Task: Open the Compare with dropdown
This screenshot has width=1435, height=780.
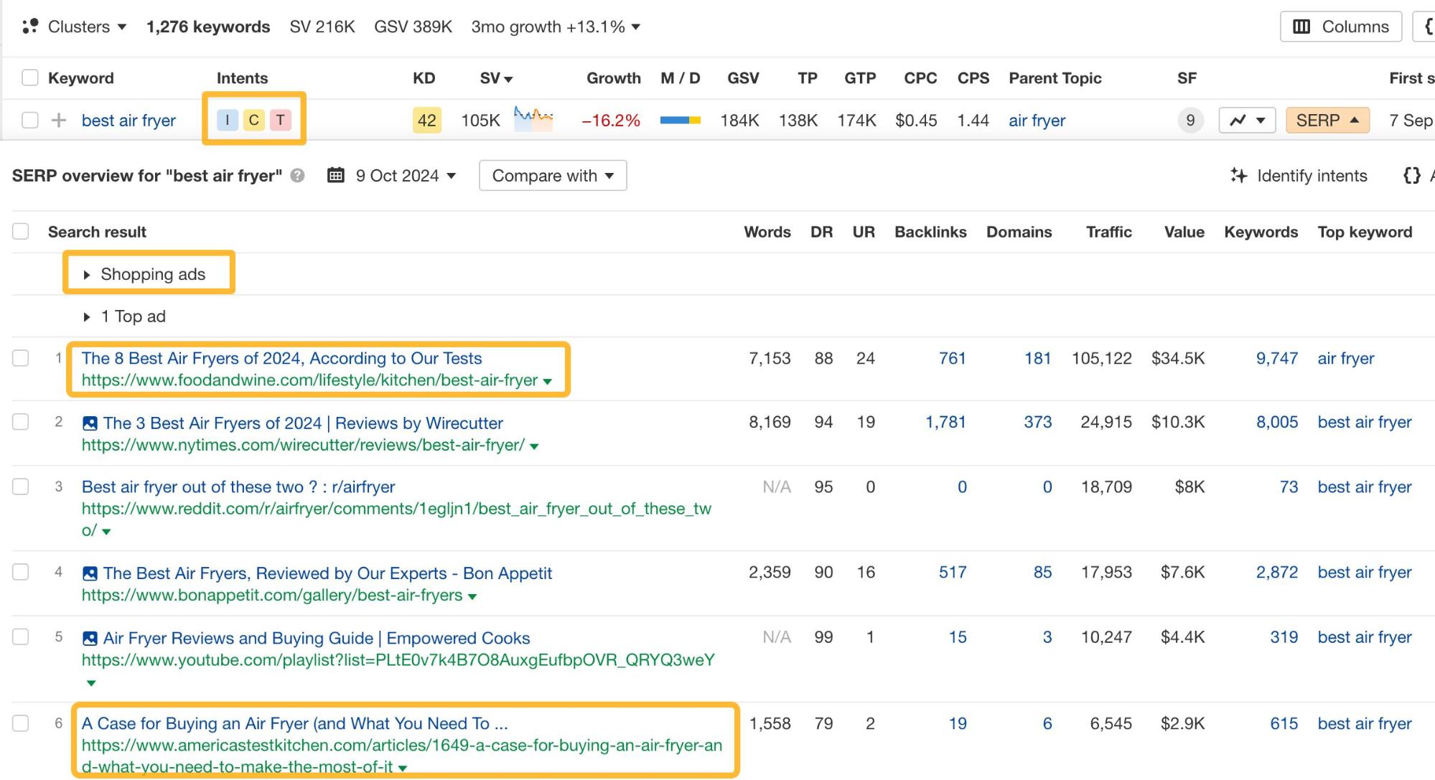Action: (553, 175)
